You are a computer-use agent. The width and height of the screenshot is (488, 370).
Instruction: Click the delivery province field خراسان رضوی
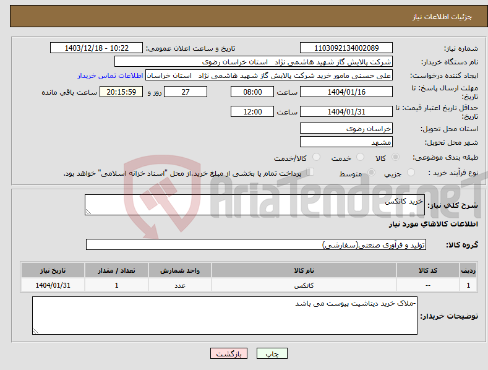346,128
